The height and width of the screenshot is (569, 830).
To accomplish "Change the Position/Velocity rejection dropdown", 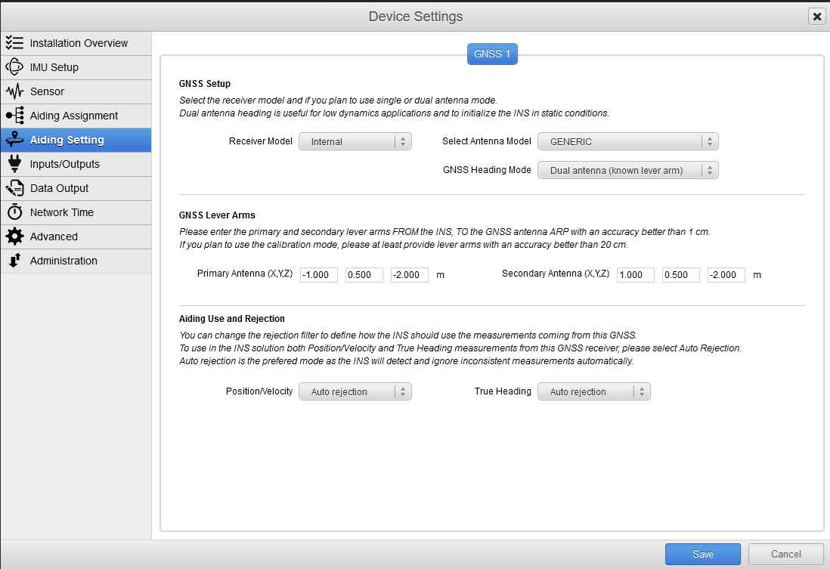I will point(355,391).
